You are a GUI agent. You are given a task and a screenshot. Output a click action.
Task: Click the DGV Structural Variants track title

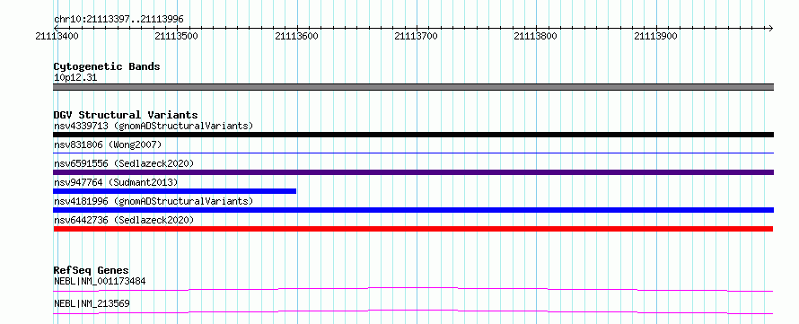pos(126,115)
